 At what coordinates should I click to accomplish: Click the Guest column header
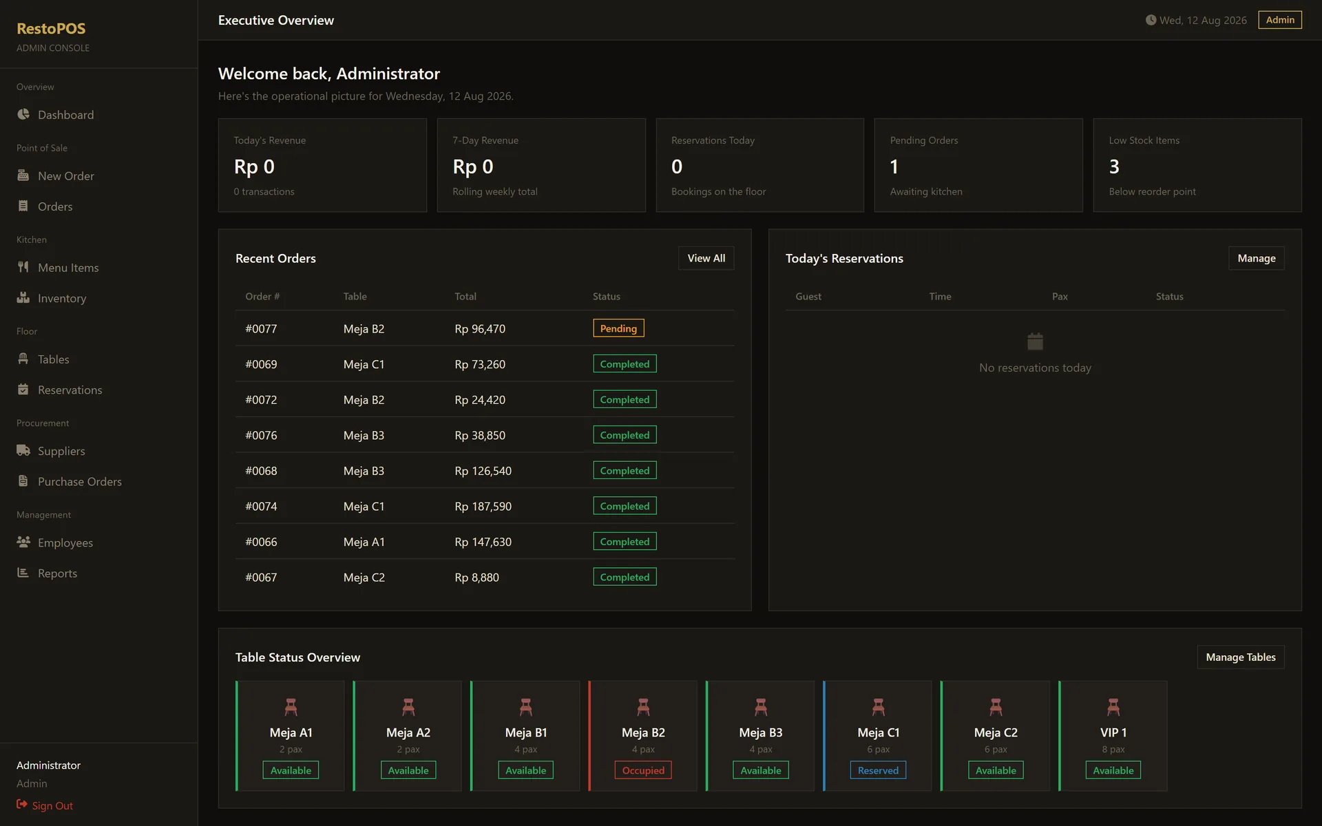click(x=808, y=296)
